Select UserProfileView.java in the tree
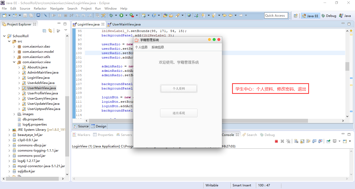This screenshot has height=189, width=355. [43, 93]
